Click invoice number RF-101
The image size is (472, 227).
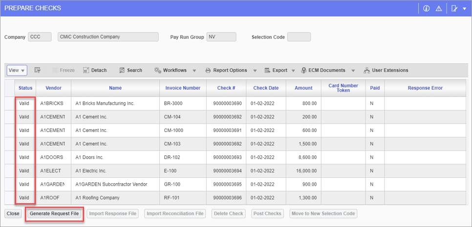172,198
